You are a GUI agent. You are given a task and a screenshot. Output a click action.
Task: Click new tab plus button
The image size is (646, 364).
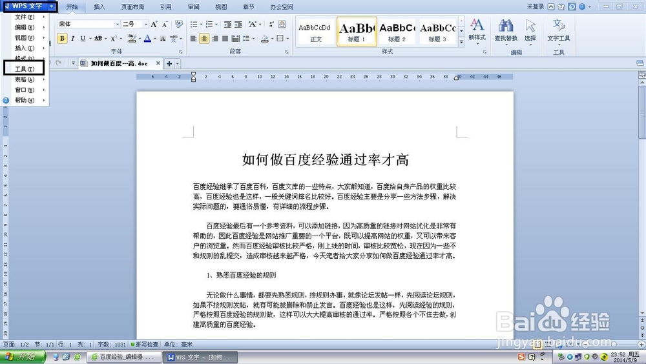tap(169, 63)
